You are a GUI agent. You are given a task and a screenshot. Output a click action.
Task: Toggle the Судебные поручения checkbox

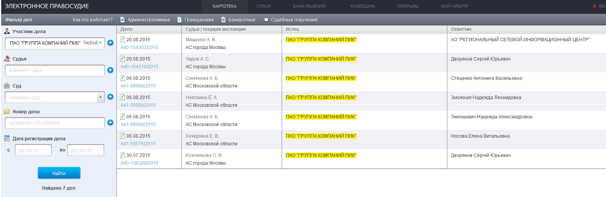(x=266, y=20)
